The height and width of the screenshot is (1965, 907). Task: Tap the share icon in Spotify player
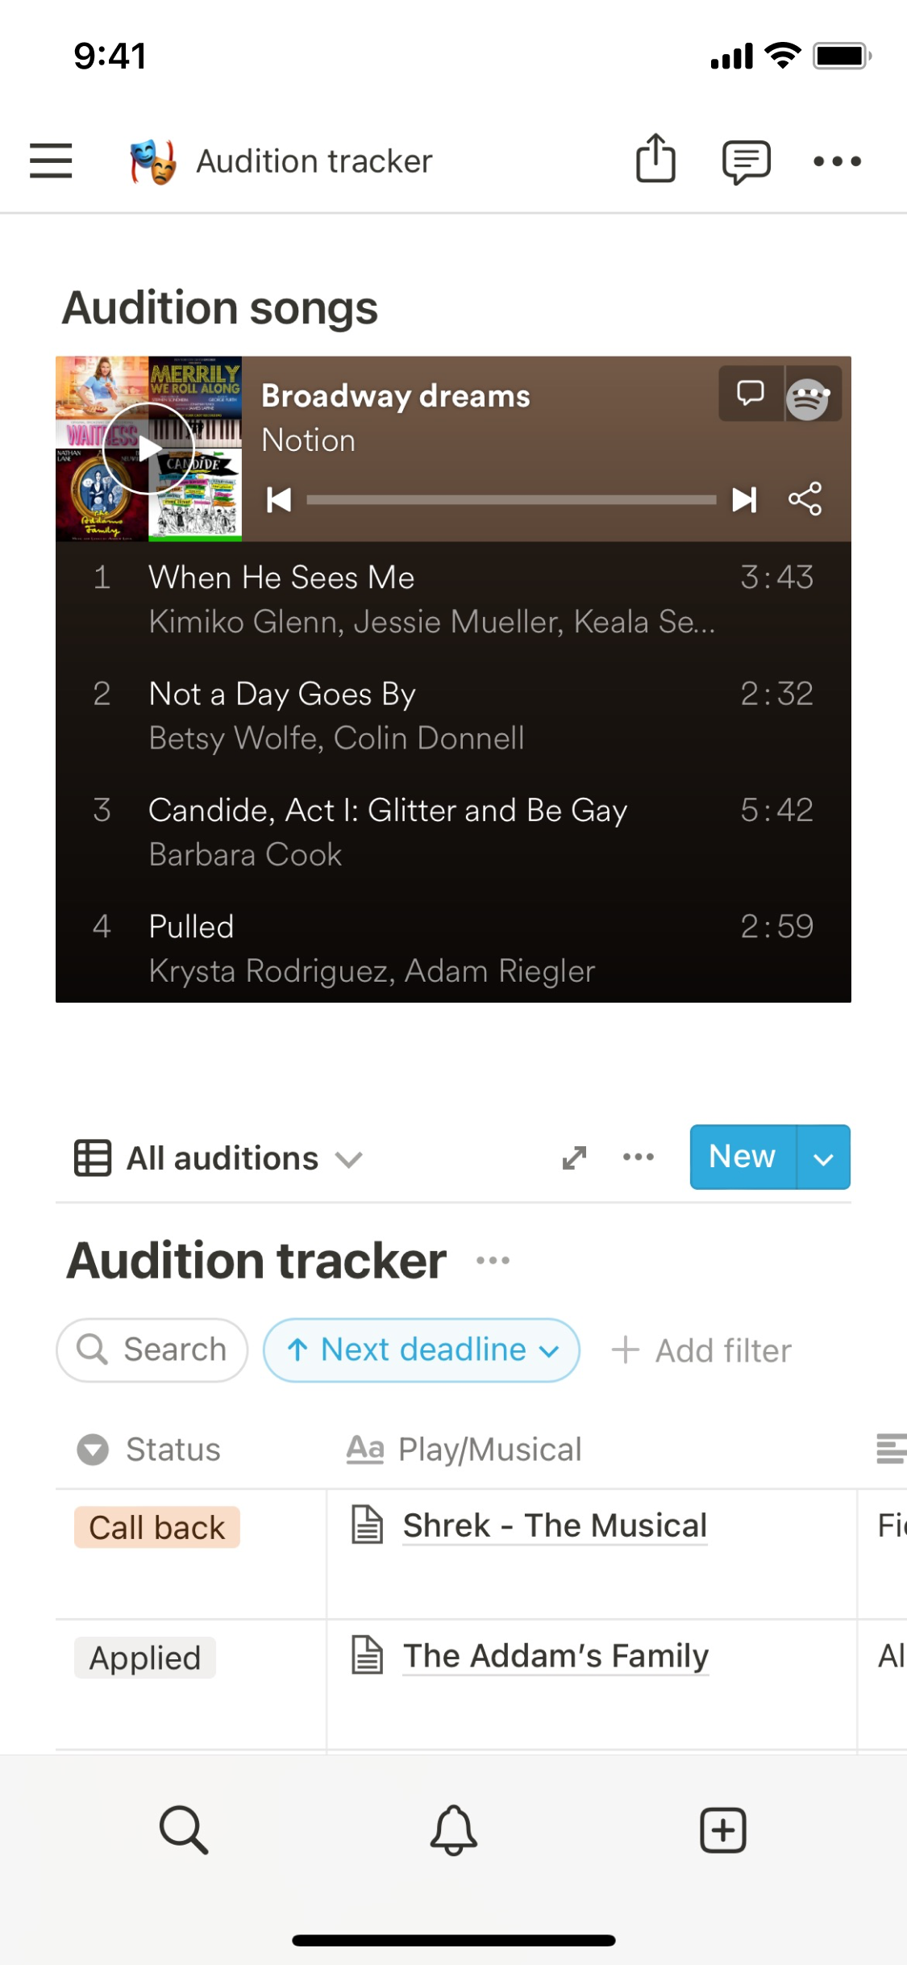pos(805,499)
